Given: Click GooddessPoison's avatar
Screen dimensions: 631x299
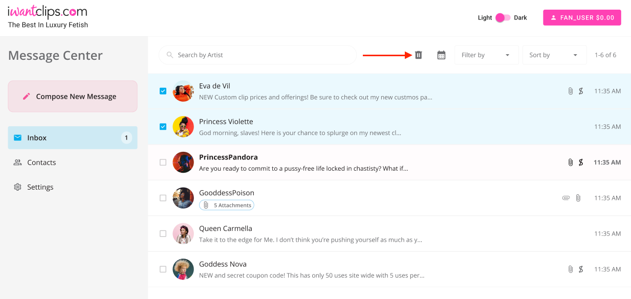Looking at the screenshot, I should pos(183,198).
